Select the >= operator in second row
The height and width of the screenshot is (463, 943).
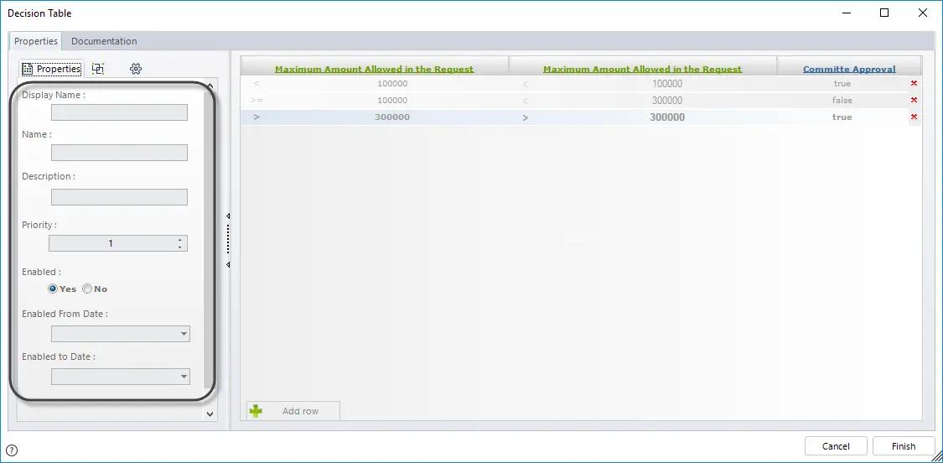tap(256, 100)
